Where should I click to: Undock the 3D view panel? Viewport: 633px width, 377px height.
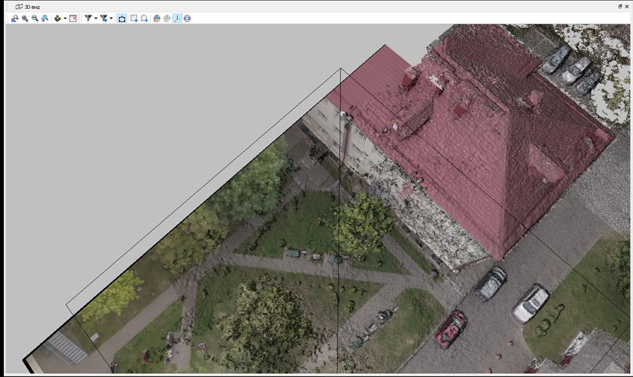620,6
